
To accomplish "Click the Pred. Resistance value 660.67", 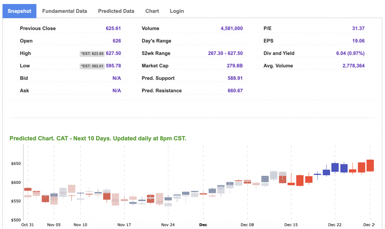I will pos(235,91).
